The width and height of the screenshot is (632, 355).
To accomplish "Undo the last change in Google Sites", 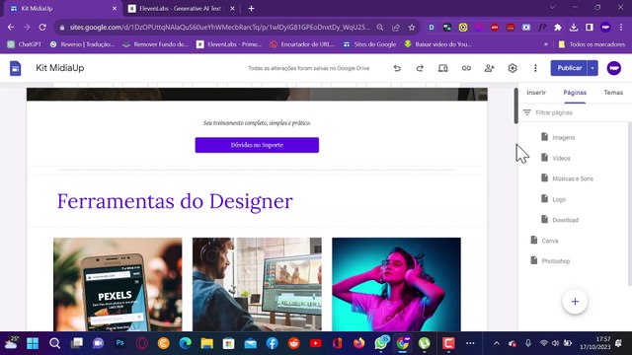I will (397, 68).
